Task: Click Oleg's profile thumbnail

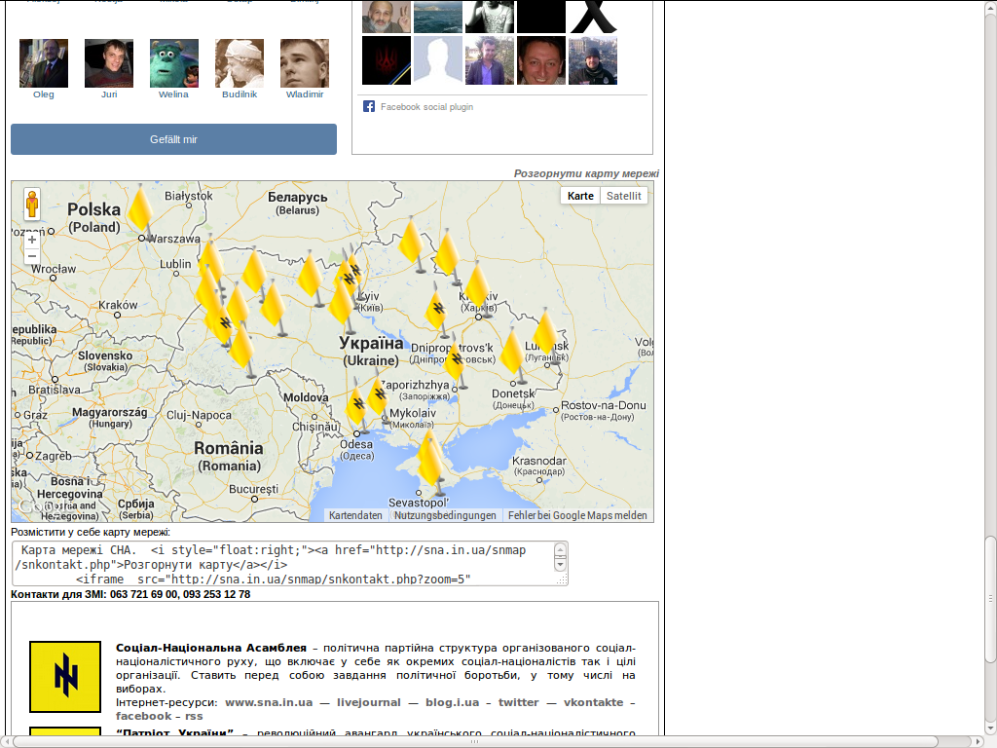Action: (x=44, y=63)
